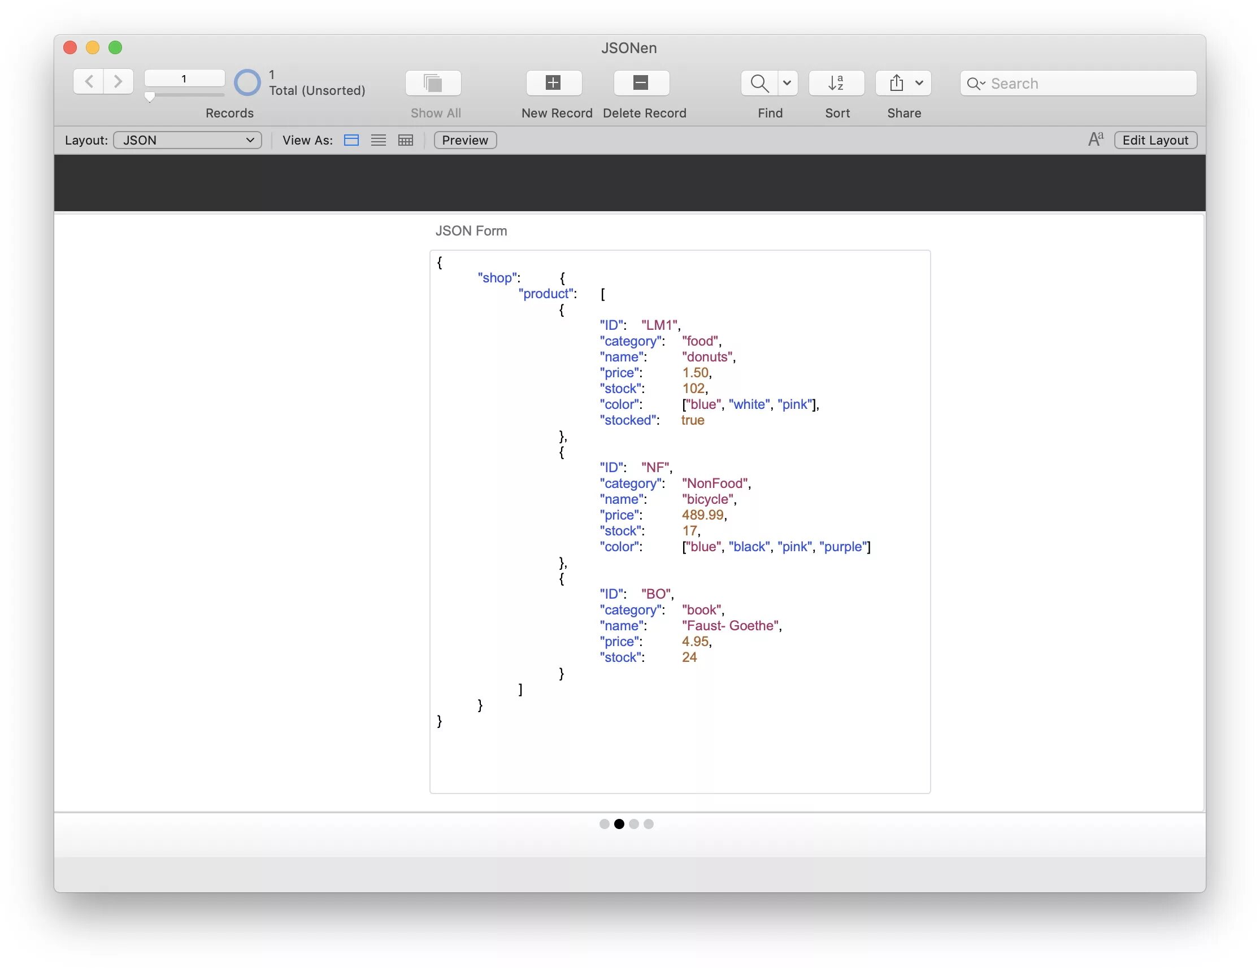Viewport: 1260px width, 968px height.
Task: Click the Sort icon
Action: coord(838,82)
